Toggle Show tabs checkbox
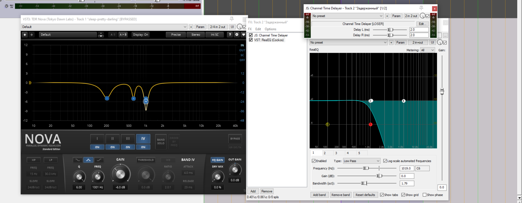Viewport: 522px width, 203px height. [382, 195]
